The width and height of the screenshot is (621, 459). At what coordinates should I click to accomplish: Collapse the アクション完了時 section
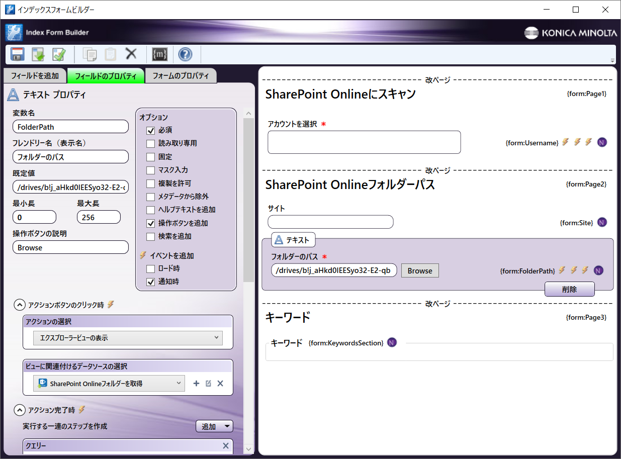[19, 410]
